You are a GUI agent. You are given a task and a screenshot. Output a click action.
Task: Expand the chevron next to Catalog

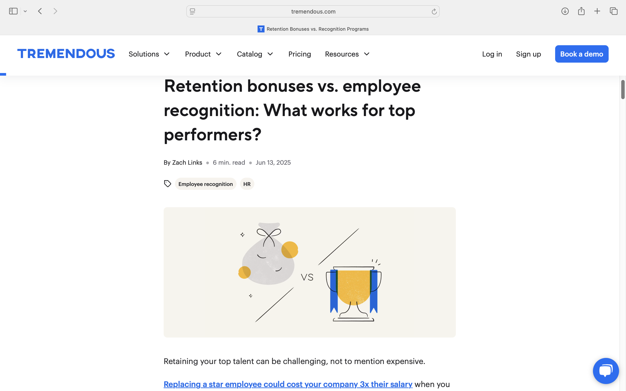[270, 54]
